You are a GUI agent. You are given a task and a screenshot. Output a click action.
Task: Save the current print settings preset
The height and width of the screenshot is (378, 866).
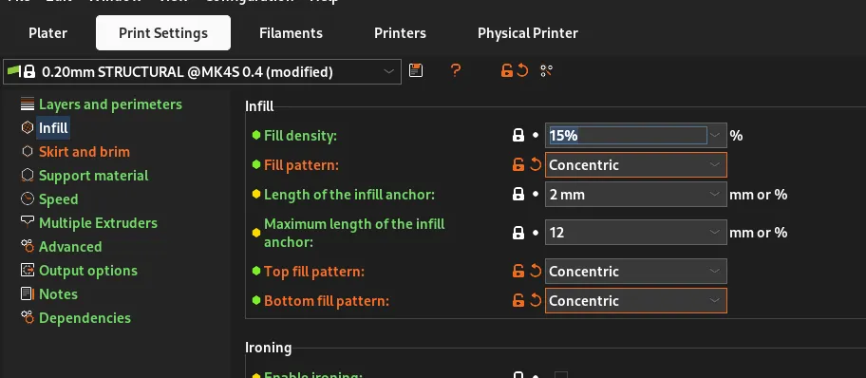[x=416, y=70]
